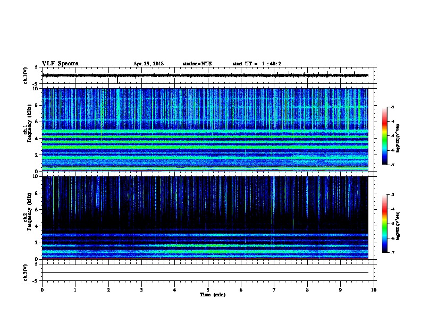Click time axis tick label "4"
Image resolution: width=421 pixels, height=325 pixels.
[x=175, y=290]
